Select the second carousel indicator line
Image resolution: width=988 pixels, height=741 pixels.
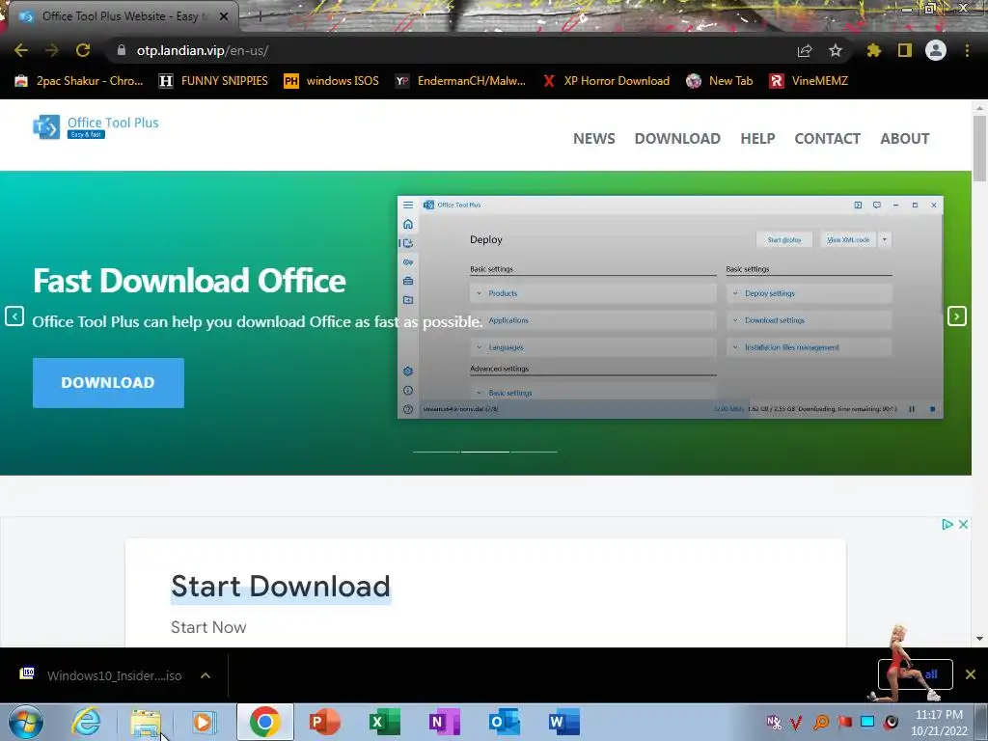click(485, 452)
